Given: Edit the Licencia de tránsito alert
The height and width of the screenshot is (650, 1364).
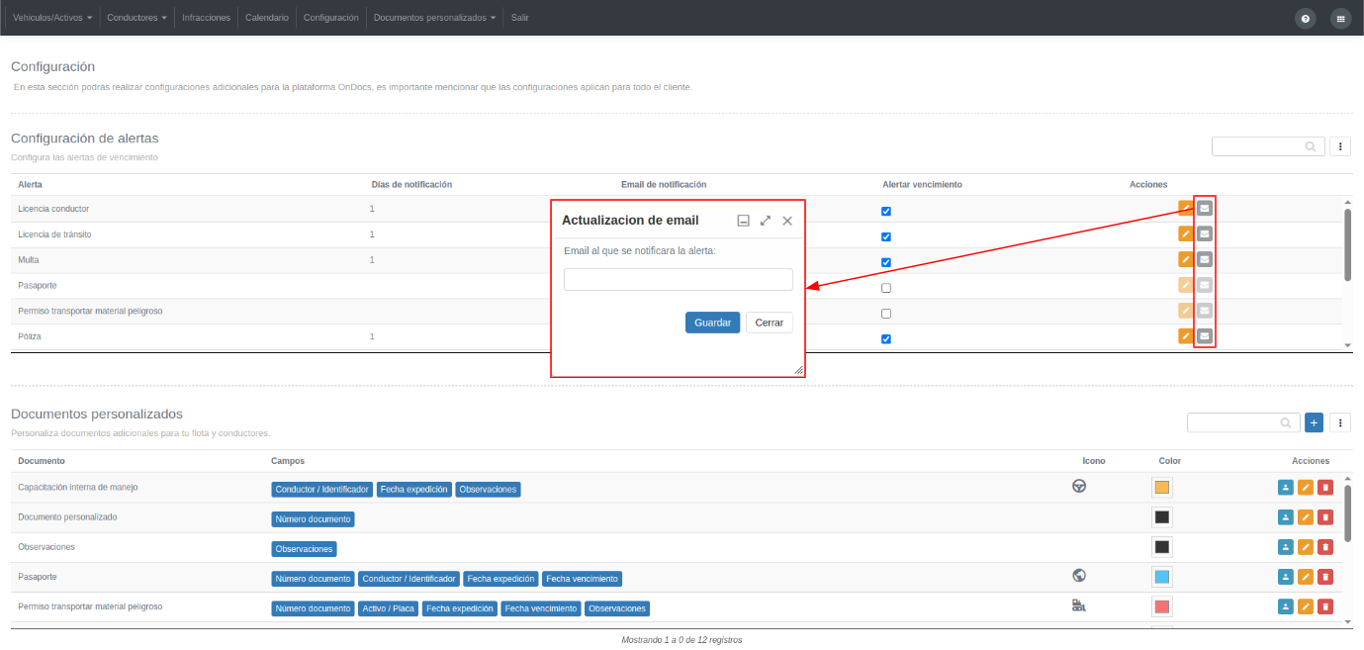Looking at the screenshot, I should coord(1186,233).
